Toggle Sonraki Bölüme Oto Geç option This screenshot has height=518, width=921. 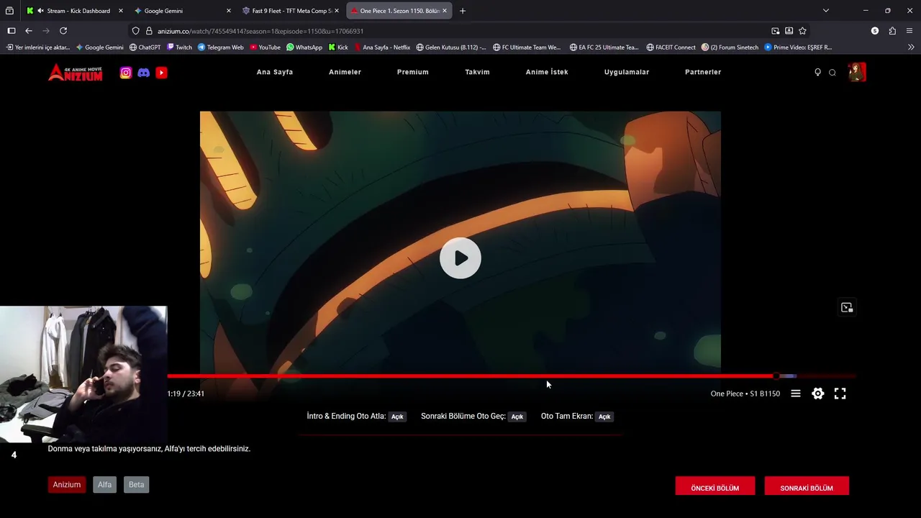(x=517, y=417)
